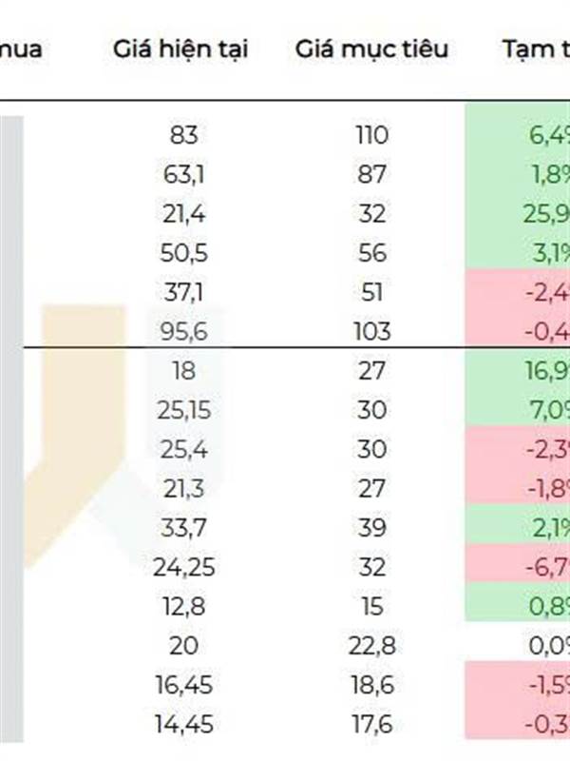570x761 pixels.
Task: Select the target price cell 39
Action: (x=372, y=528)
